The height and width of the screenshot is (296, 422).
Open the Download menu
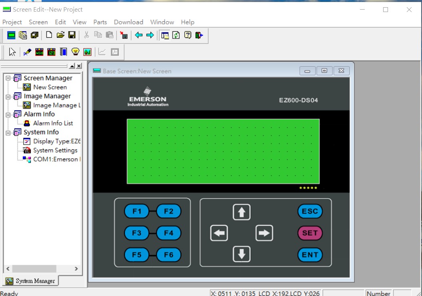click(x=128, y=22)
